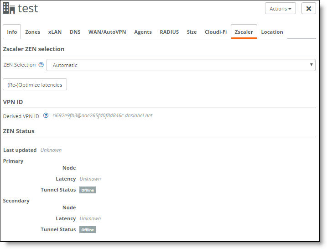Image resolution: width=327 pixels, height=249 pixels.
Task: Click the Primary Latency Unknown value
Action: click(90, 179)
